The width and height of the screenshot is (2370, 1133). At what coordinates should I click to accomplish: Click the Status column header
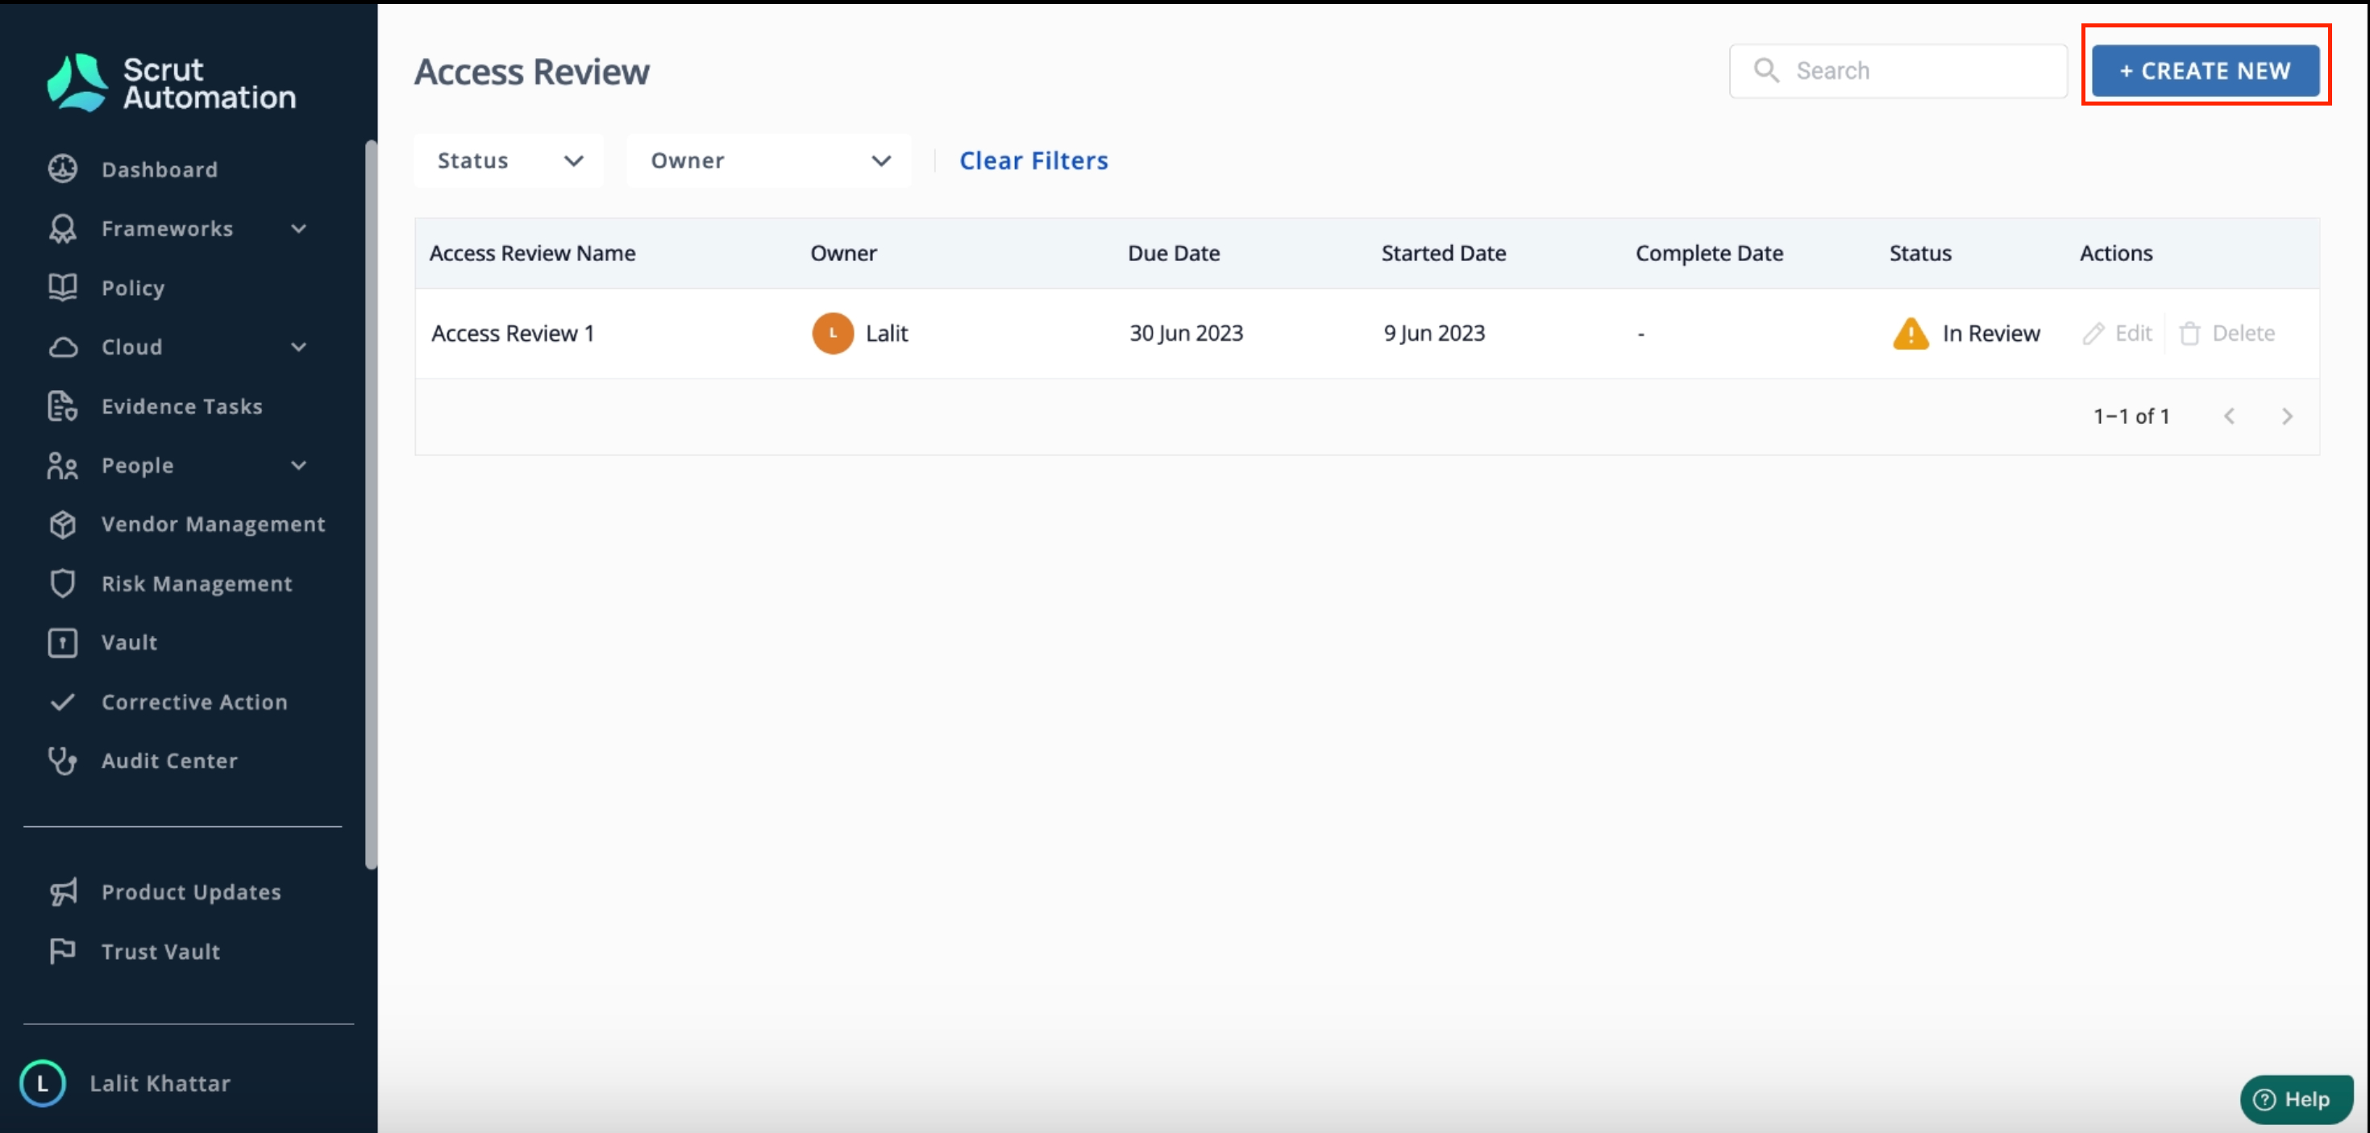point(1920,253)
